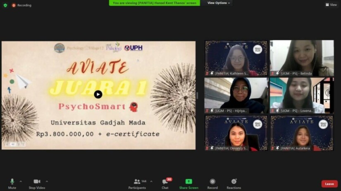Viewport: 341px width, 191px height.
Task: Open the Participants panel
Action: pos(137,184)
